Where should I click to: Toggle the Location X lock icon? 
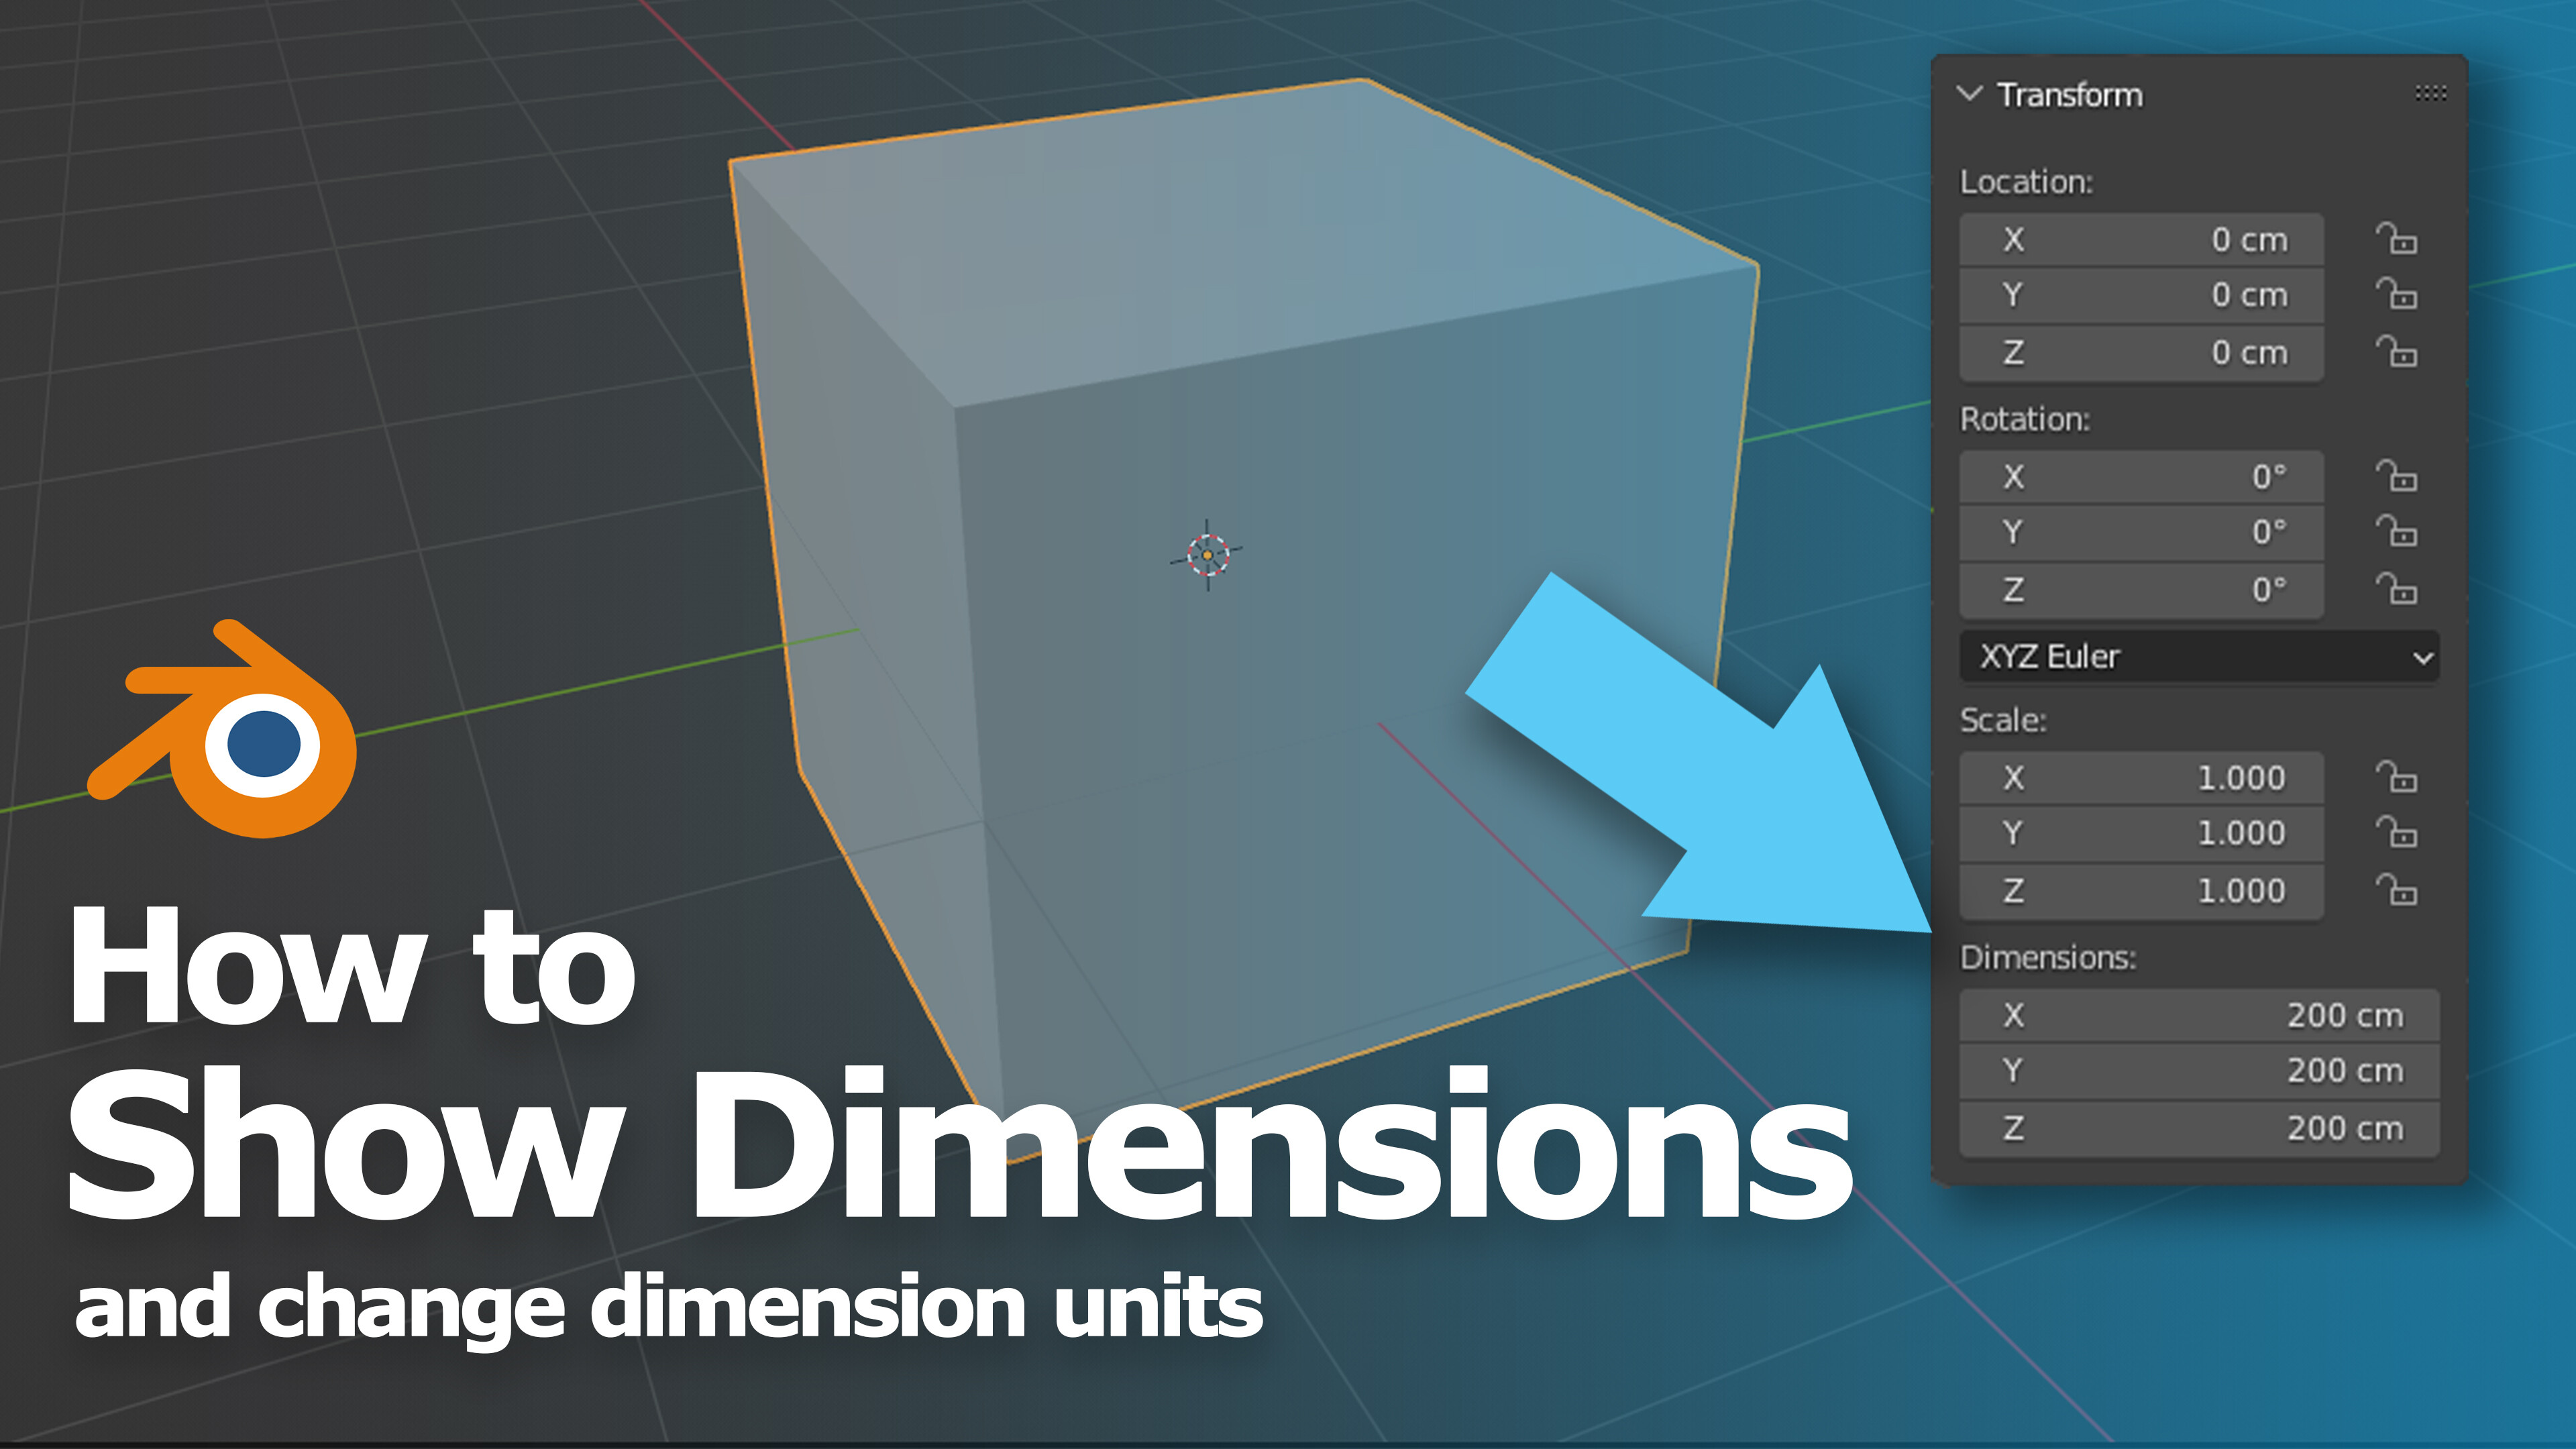pos(2396,240)
